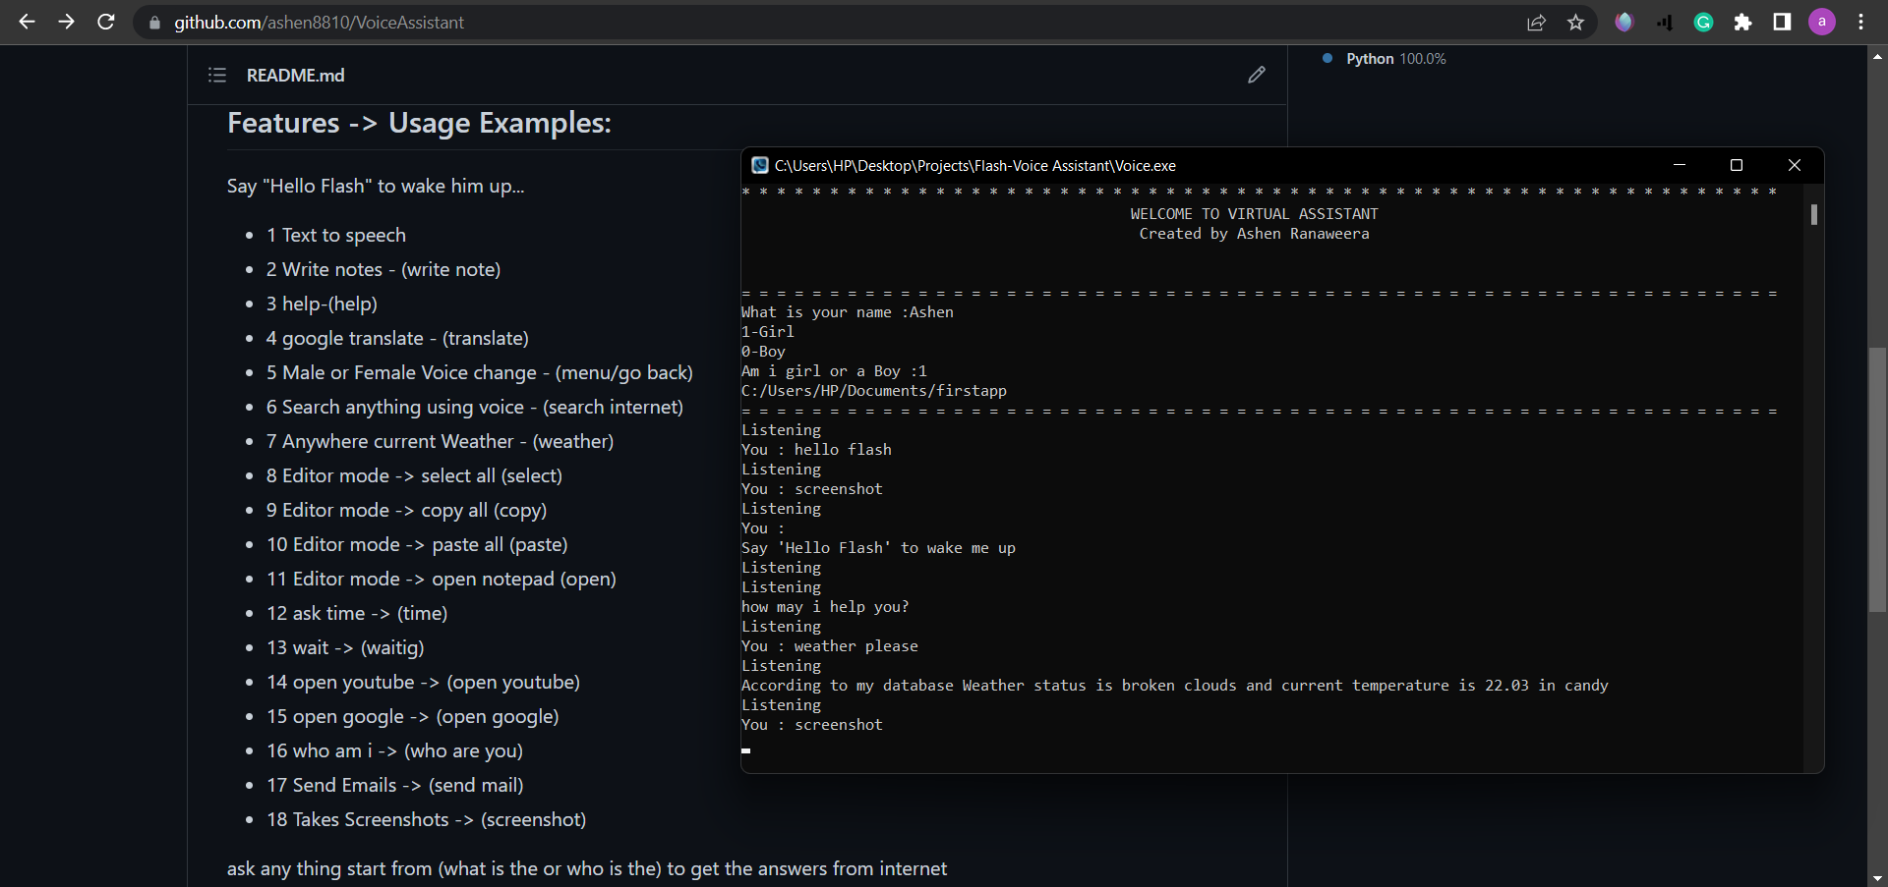This screenshot has width=1888, height=887.
Task: Click list item '4 google translate - (translate)'
Action: pyautogui.click(x=397, y=338)
